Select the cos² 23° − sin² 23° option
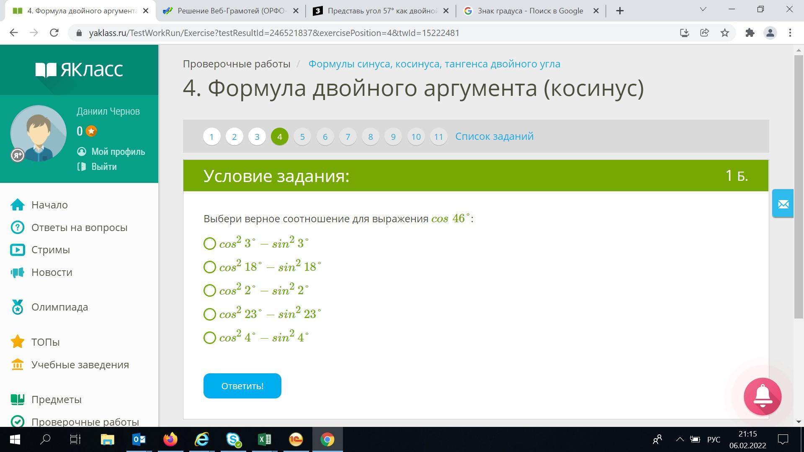The image size is (804, 452). [209, 314]
